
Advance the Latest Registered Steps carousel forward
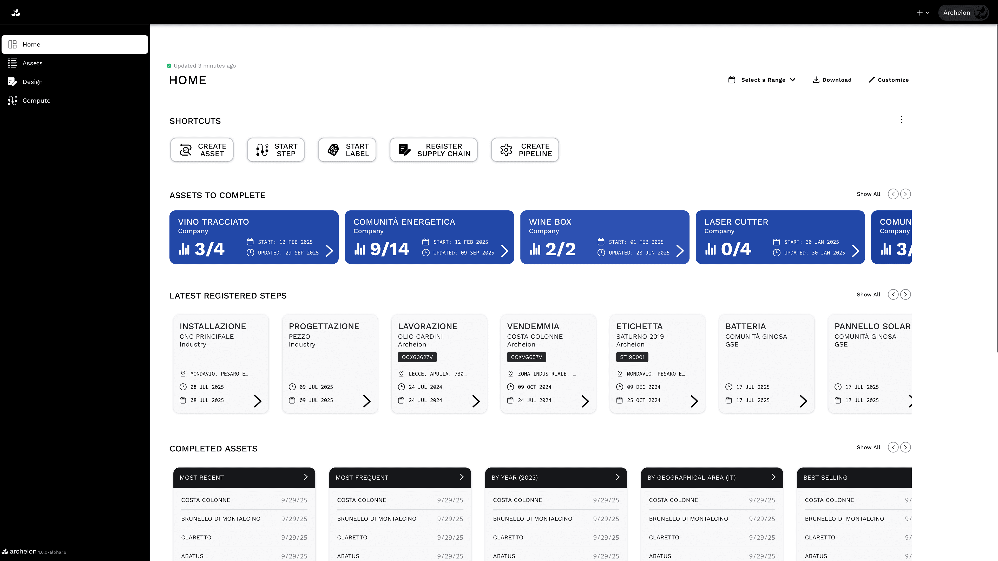(x=905, y=294)
